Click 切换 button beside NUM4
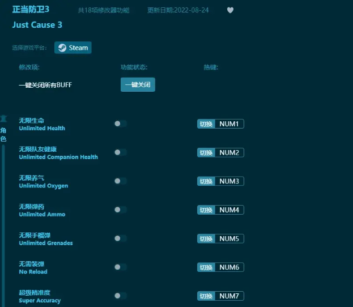The height and width of the screenshot is (307, 353). [206, 210]
